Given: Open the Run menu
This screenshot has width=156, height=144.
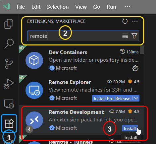Looking at the screenshot, I should [x=111, y=7].
